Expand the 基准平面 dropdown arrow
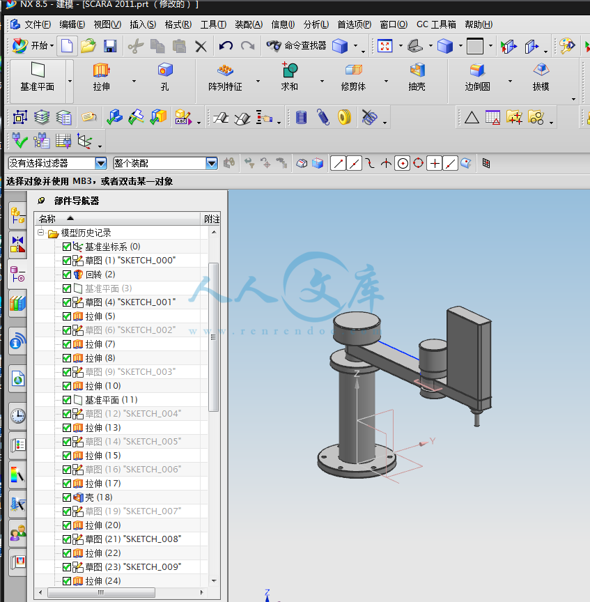590x602 pixels. 70,81
